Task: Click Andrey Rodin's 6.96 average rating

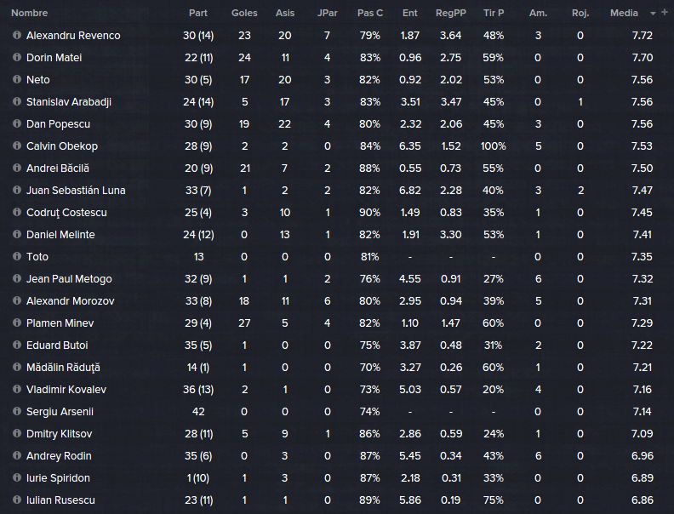Action: tap(643, 455)
